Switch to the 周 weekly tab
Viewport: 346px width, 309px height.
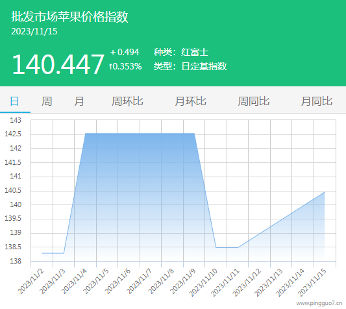(47, 101)
